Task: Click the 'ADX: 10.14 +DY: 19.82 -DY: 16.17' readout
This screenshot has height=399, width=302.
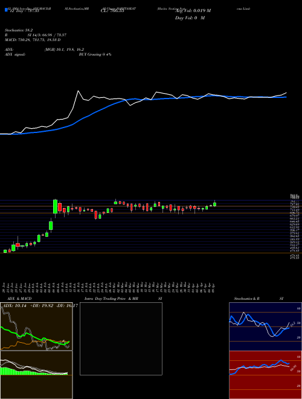Action: [40, 305]
